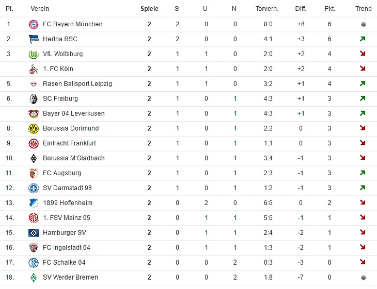This screenshot has width=377, height=289.
Task: Click the upward trend arrow for Hertha BSC
Action: 363,39
